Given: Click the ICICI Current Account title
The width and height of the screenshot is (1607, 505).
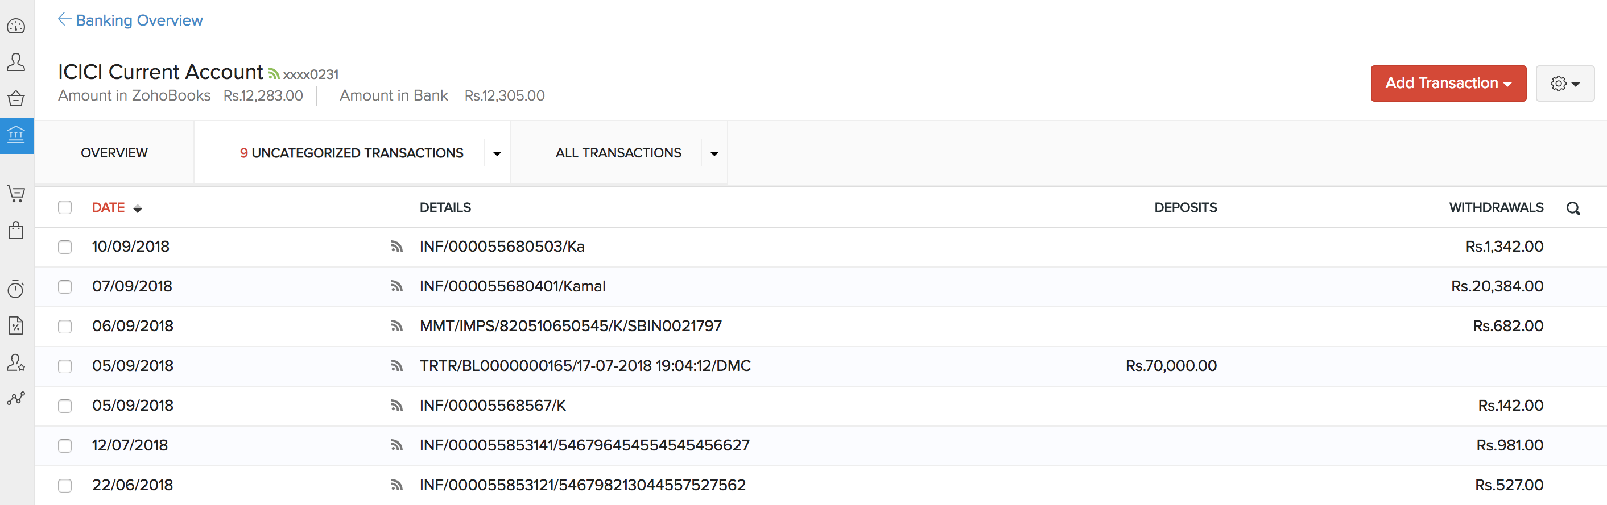Looking at the screenshot, I should click(160, 72).
